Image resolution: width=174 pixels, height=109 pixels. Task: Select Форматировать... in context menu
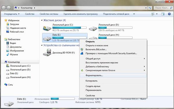coord(113,75)
